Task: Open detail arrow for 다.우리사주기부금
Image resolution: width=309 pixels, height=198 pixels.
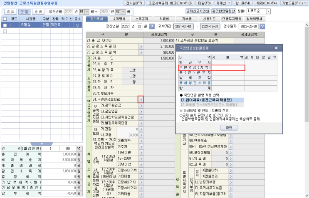Action: (x=231, y=188)
